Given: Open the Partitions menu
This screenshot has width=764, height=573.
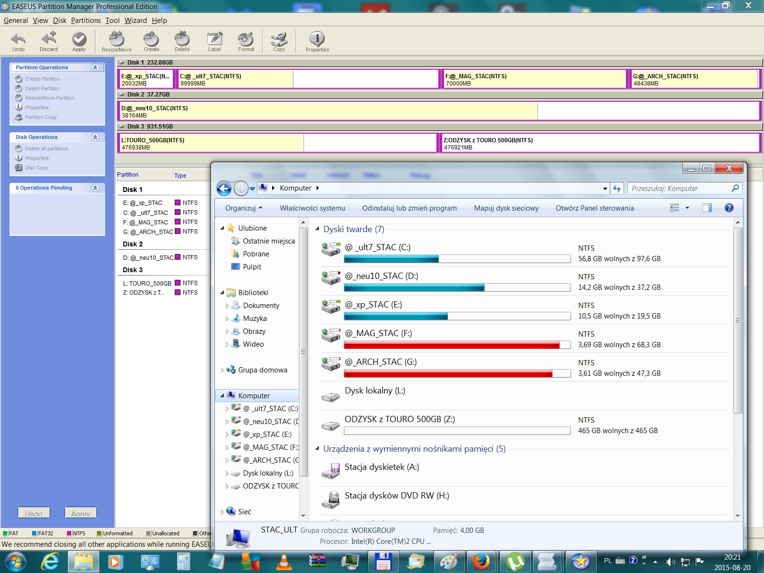Looking at the screenshot, I should click(86, 21).
